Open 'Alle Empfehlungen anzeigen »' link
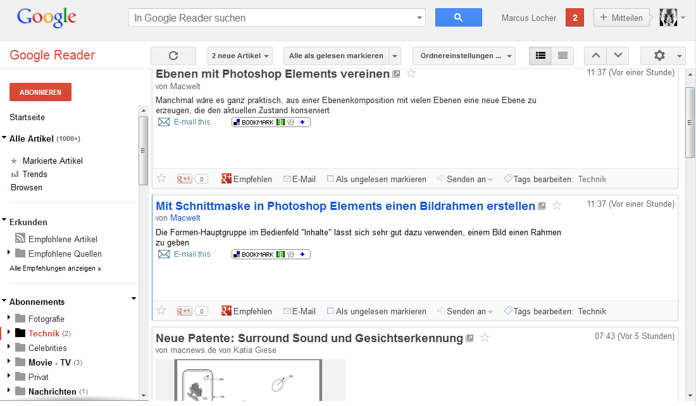The height and width of the screenshot is (406, 696). [55, 268]
